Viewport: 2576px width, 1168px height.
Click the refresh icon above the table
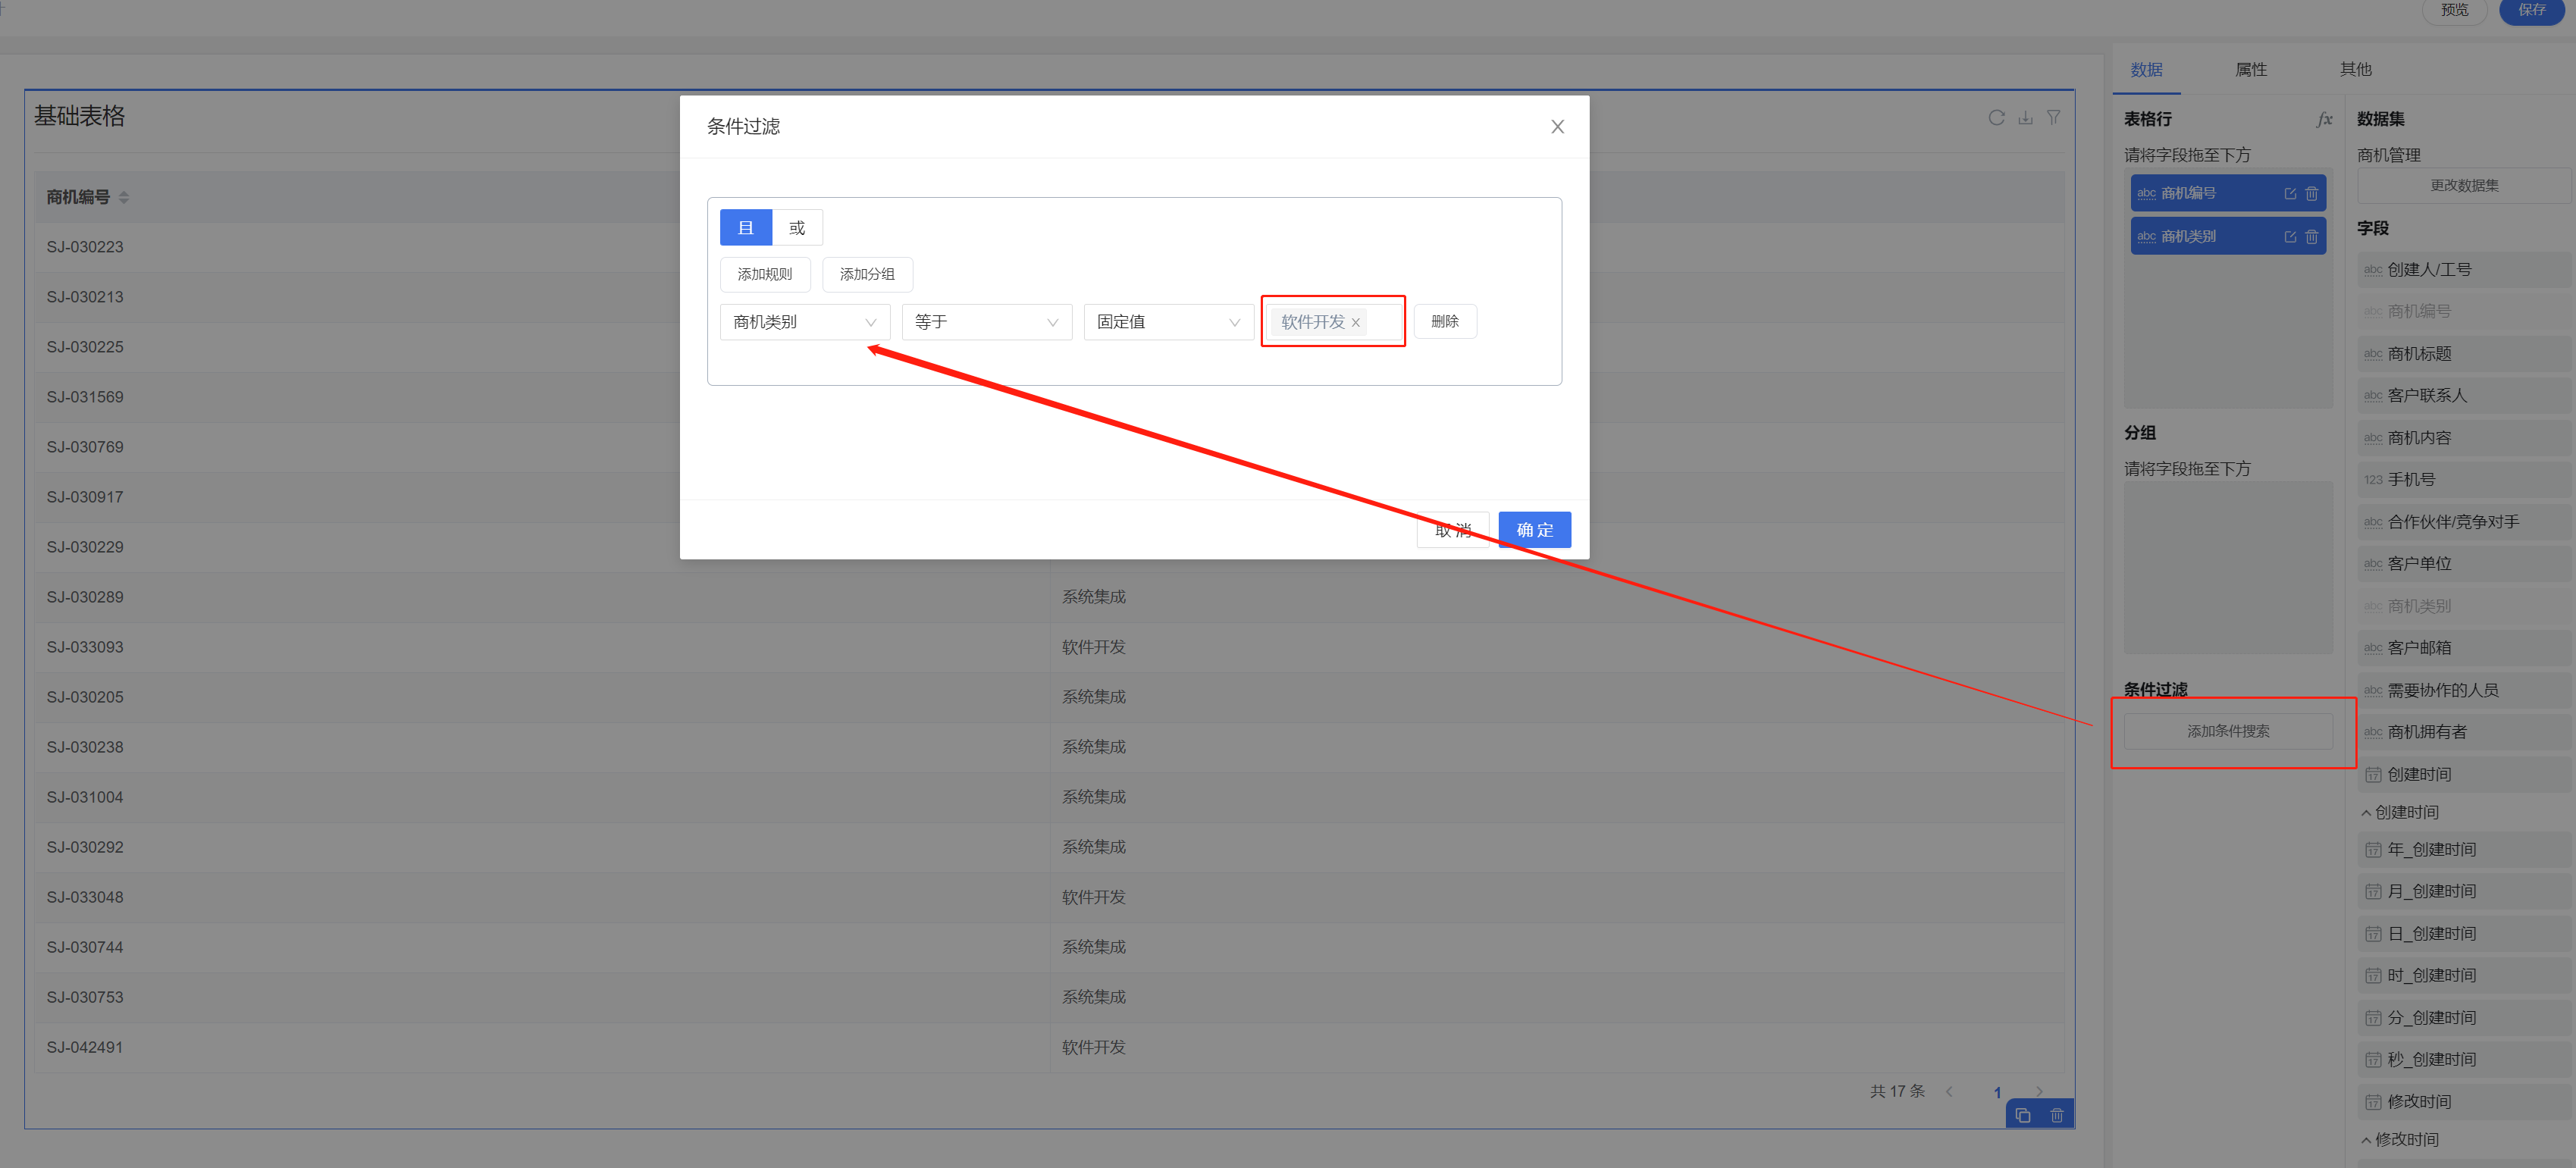point(1996,118)
